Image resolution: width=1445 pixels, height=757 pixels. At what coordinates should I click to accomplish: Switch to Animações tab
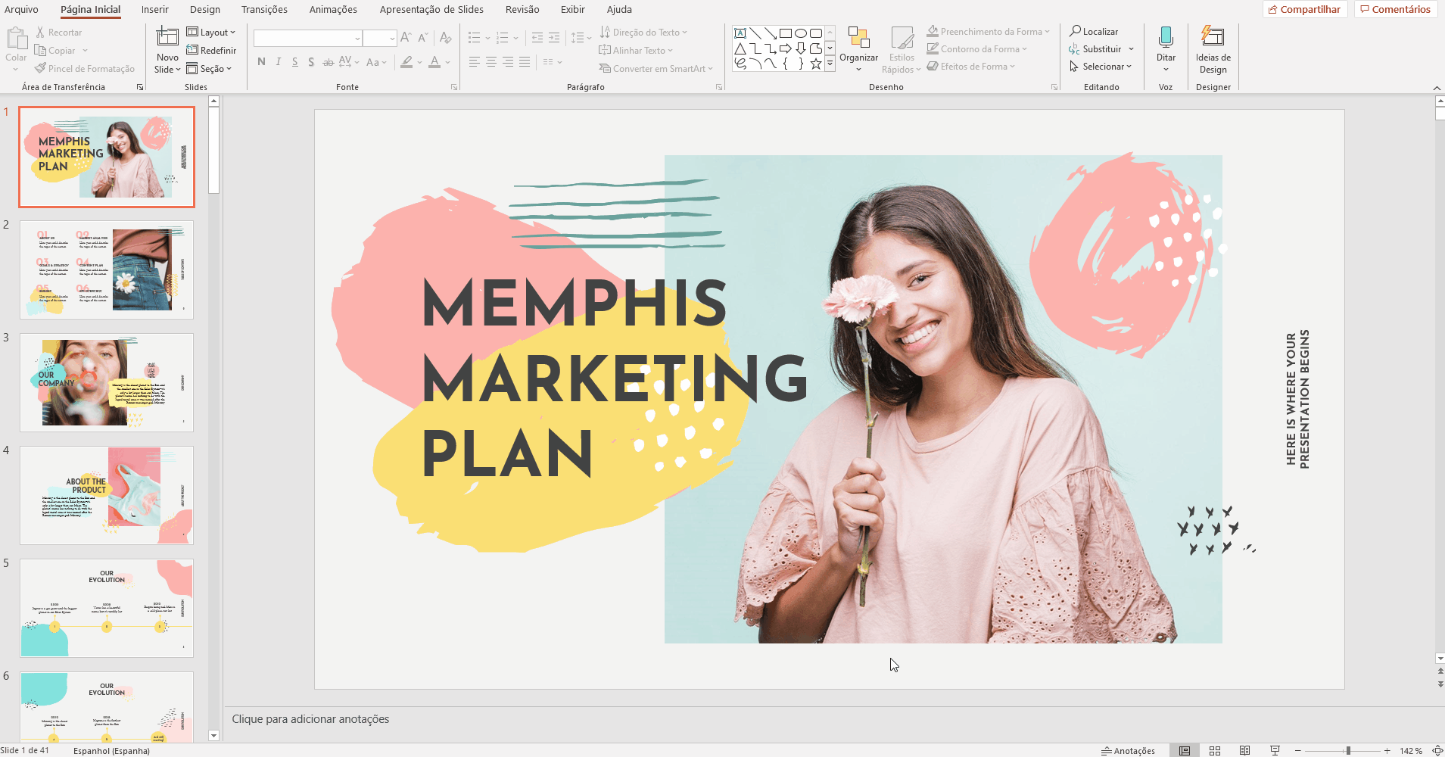click(x=333, y=9)
